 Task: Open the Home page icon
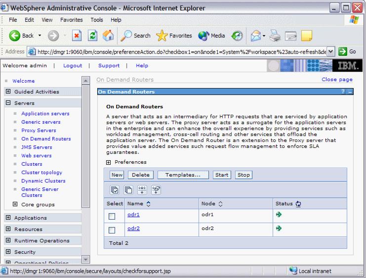[108, 36]
